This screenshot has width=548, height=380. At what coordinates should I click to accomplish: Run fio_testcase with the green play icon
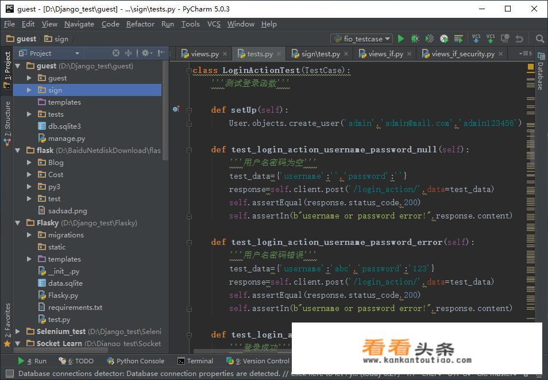tap(401, 39)
